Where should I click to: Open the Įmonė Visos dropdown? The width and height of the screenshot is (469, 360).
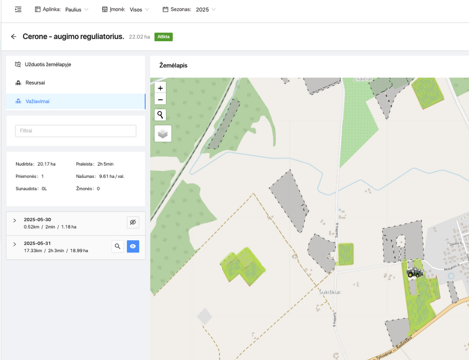click(x=139, y=9)
